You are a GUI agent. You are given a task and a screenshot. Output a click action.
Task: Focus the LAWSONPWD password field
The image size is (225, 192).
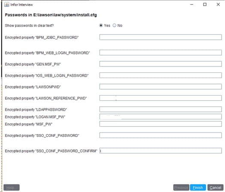click(161, 87)
